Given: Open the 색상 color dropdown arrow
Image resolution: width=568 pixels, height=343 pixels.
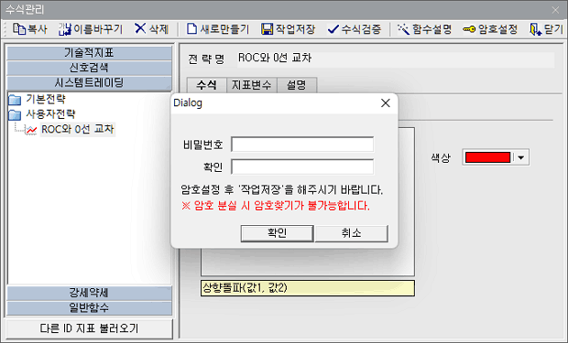Looking at the screenshot, I should [521, 157].
